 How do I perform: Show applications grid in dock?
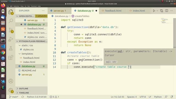3,96
